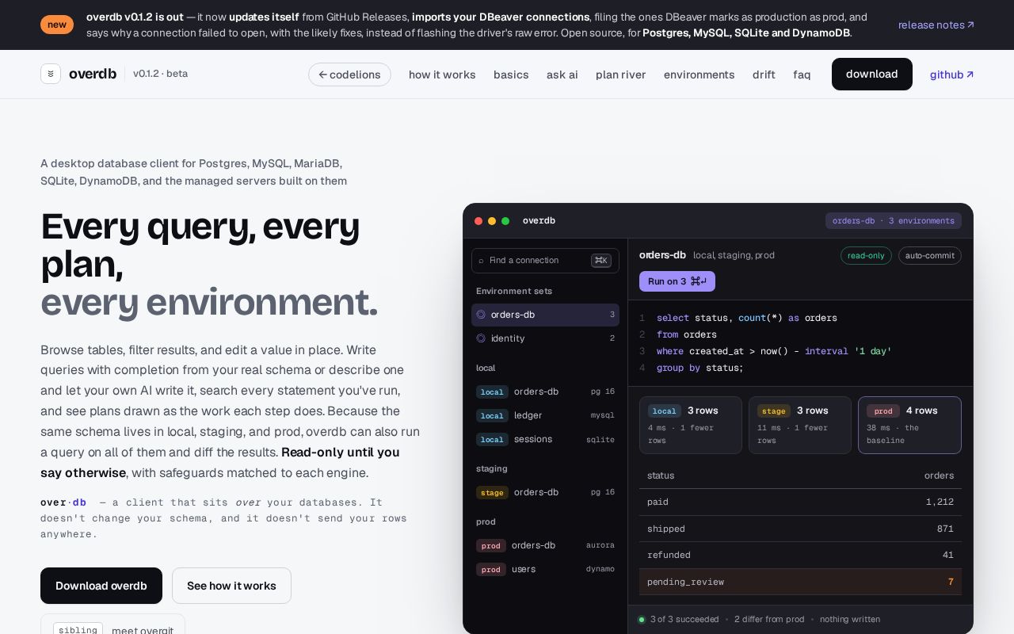
Task: Click the "shipped" row in the results
Action: click(x=800, y=529)
